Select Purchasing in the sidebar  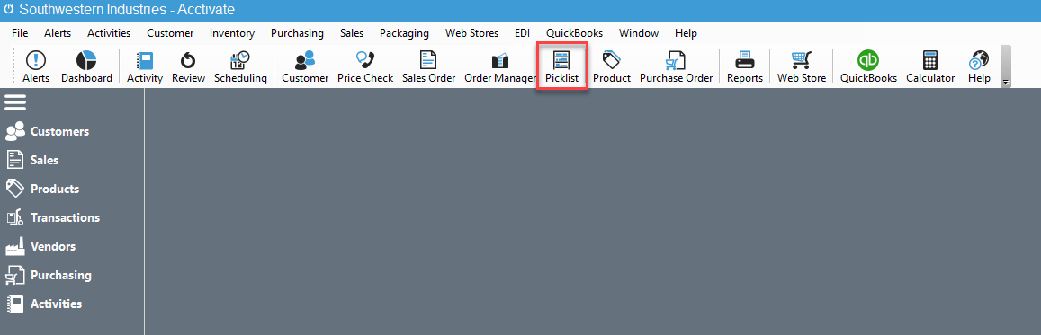coord(49,275)
